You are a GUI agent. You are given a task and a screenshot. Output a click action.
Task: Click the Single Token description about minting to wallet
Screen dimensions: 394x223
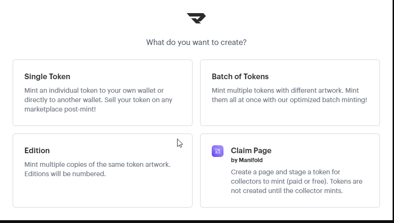(x=94, y=99)
